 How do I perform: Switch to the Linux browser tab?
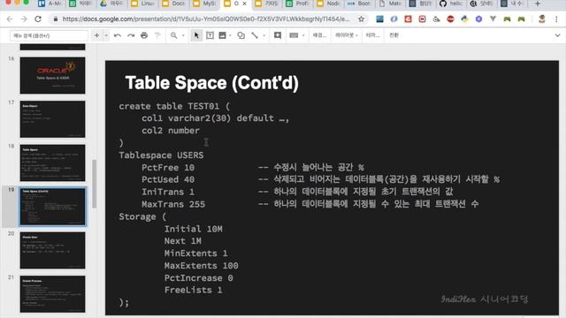click(143, 4)
